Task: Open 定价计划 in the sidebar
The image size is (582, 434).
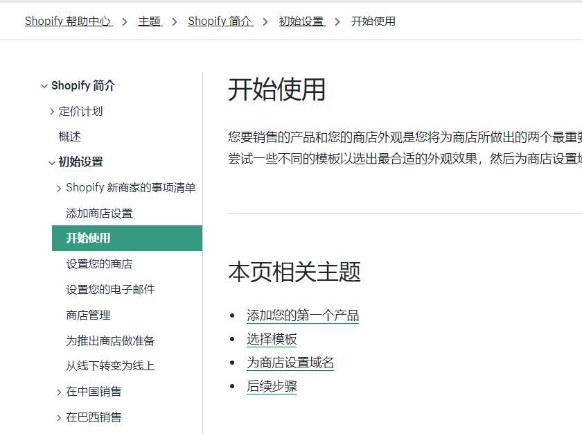Action: (x=80, y=111)
